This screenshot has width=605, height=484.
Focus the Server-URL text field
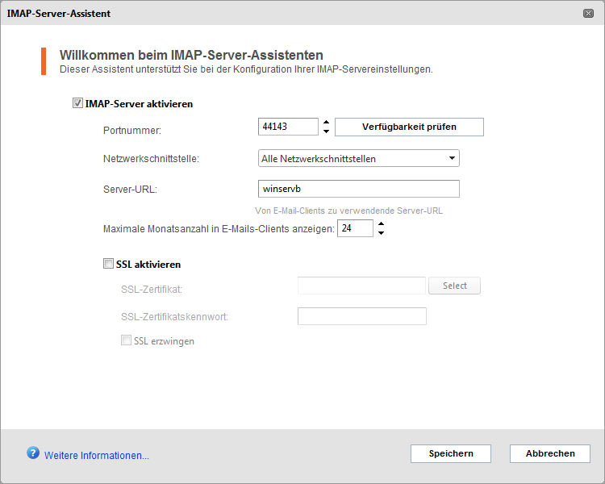tap(358, 189)
